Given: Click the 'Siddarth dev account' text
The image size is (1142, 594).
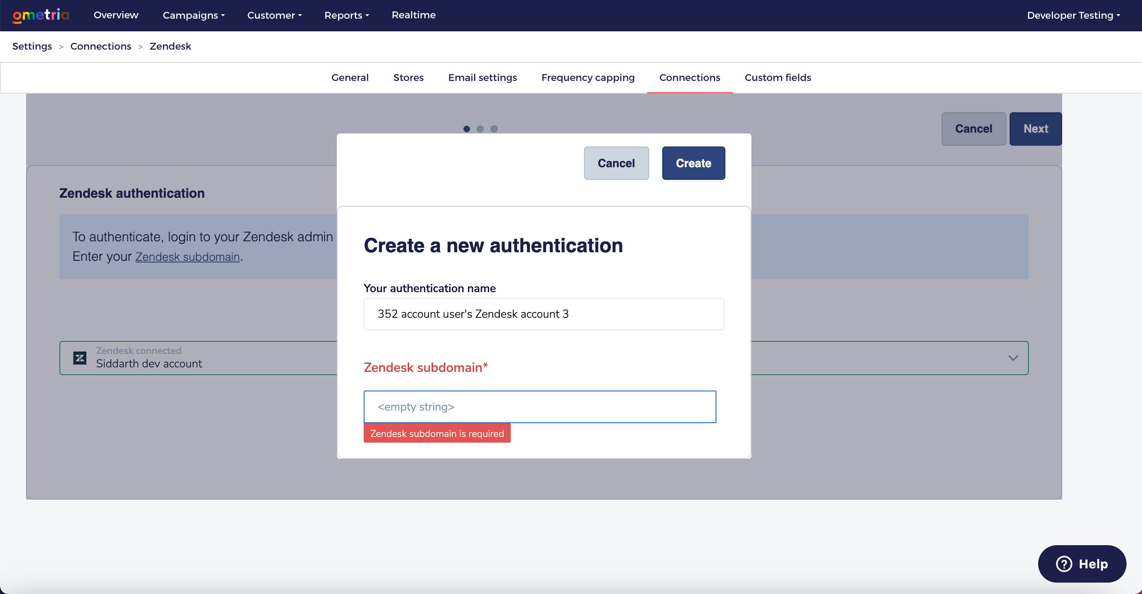Looking at the screenshot, I should click(x=149, y=364).
